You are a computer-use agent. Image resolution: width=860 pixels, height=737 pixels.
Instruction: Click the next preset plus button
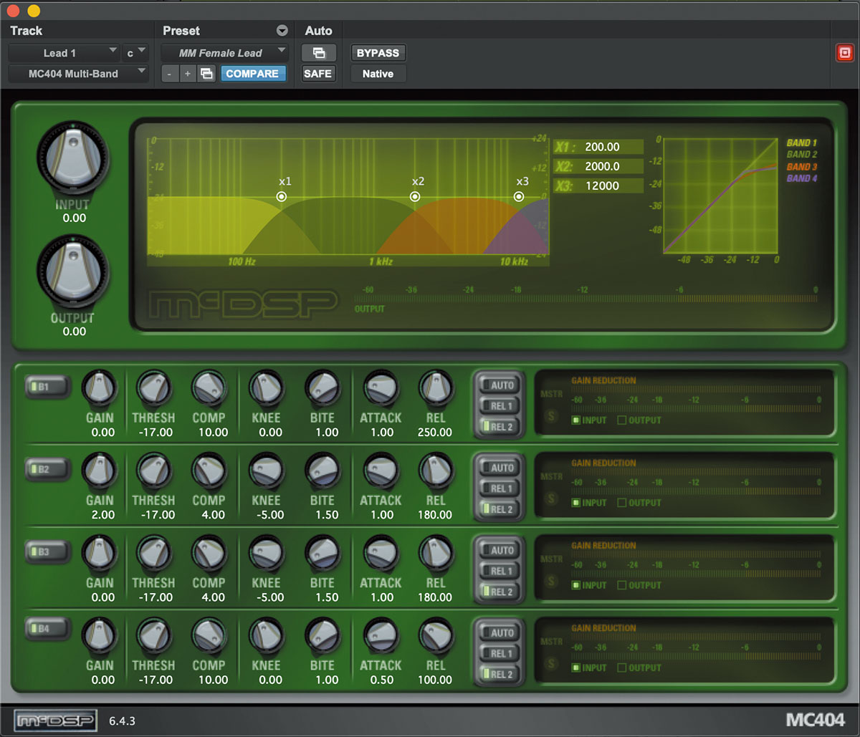coord(188,73)
